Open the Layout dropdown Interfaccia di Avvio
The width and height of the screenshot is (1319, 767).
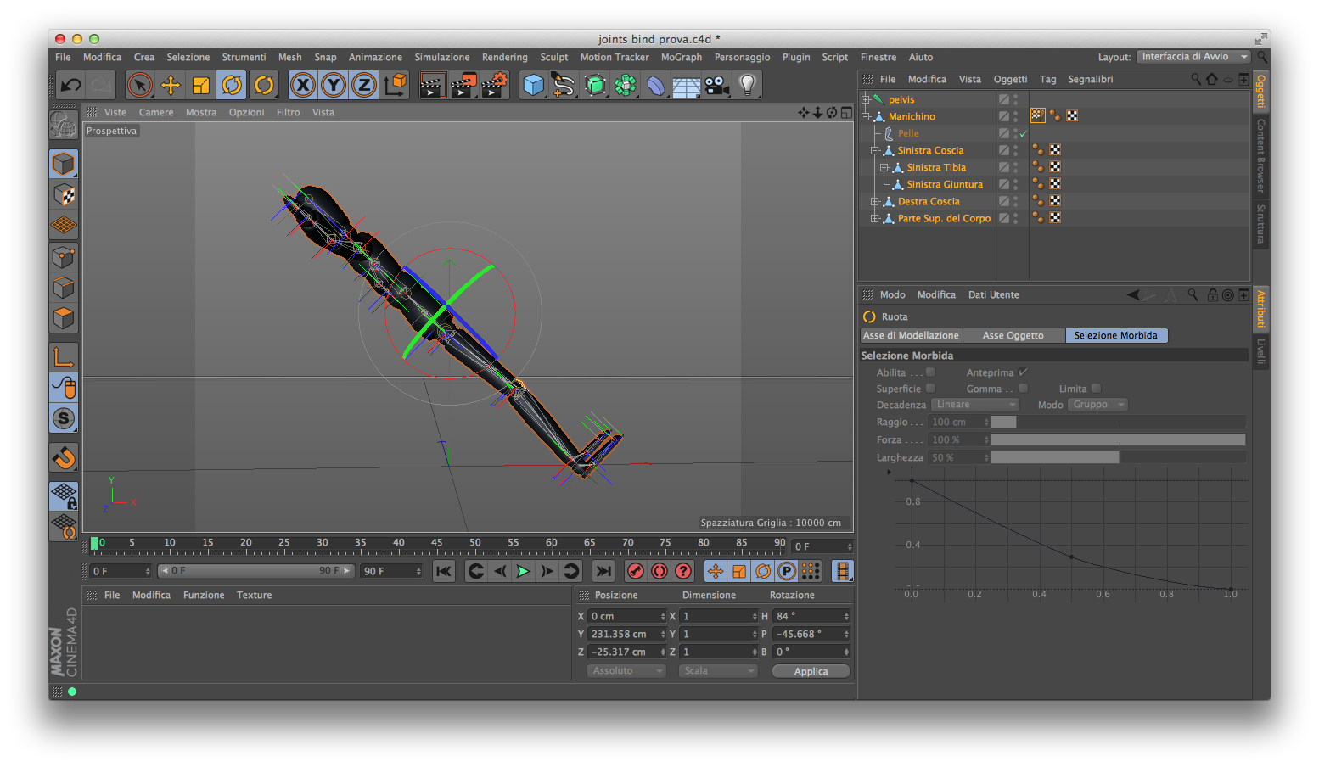tap(1193, 57)
